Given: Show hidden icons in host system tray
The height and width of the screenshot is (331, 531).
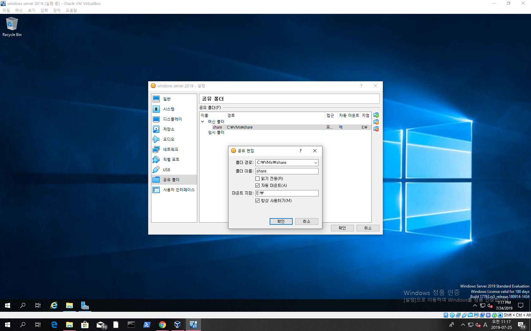Looking at the screenshot, I should pyautogui.click(x=463, y=325).
